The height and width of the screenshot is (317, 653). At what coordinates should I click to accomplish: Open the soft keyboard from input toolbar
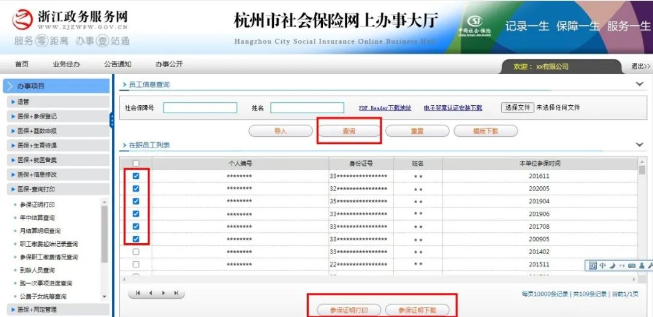tap(631, 266)
